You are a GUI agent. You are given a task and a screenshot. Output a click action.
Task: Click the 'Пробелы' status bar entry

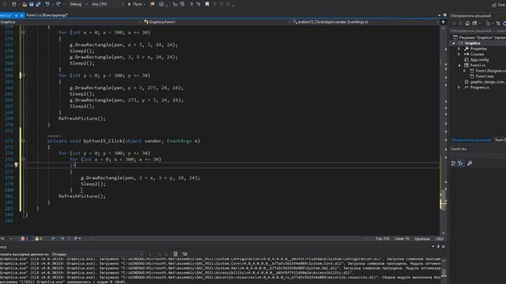tap(422, 238)
